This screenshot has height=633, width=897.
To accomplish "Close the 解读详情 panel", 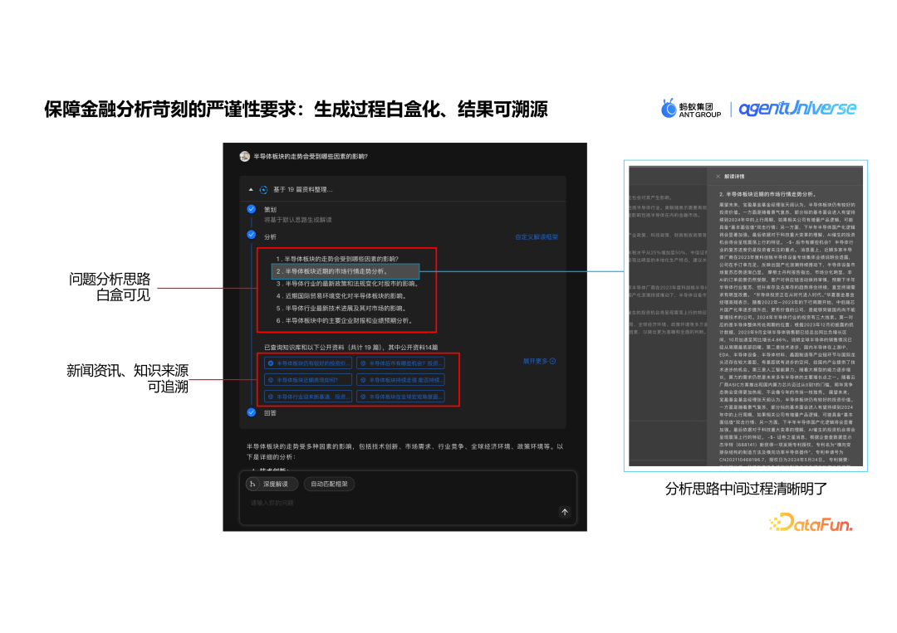I will click(717, 177).
